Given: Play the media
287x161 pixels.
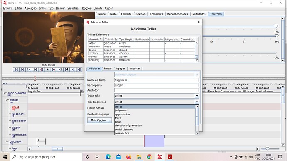Looking at the screenshot, I should pyautogui.click(x=47, y=69).
